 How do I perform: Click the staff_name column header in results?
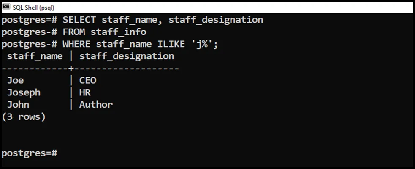[35, 56]
